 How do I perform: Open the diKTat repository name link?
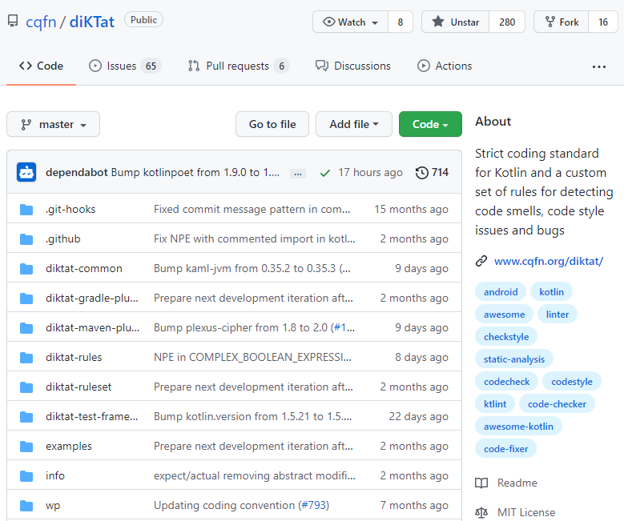coord(92,22)
